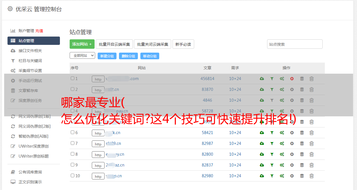Viewport: 357px width, 190px height.
Task: Select the checkbox for site number 6
Action: pyautogui.click(x=73, y=132)
